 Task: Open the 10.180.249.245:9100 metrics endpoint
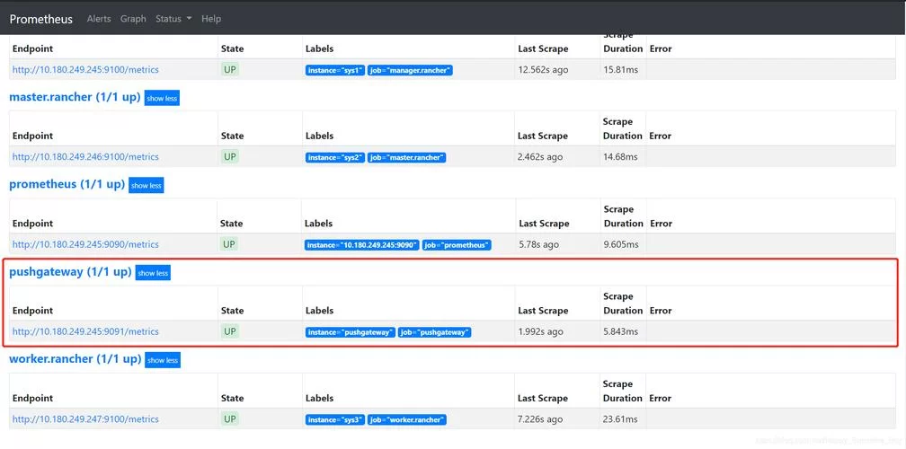85,70
